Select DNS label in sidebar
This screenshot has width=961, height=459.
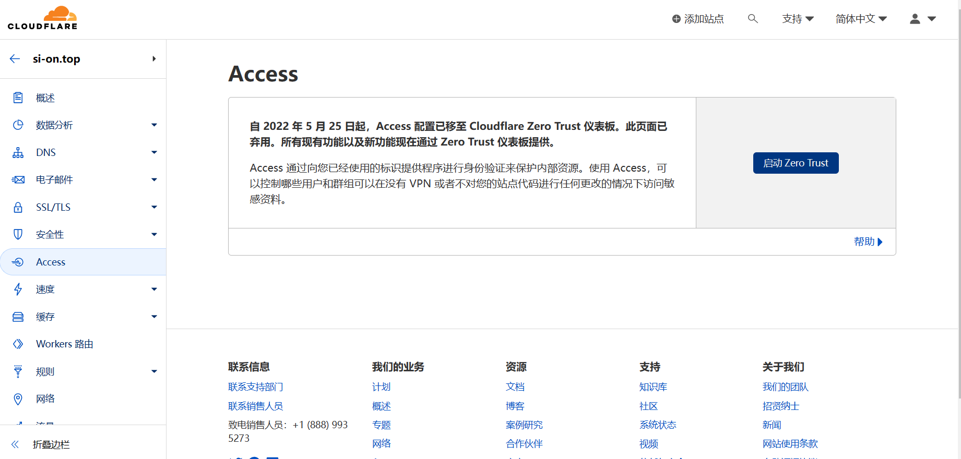pyautogui.click(x=46, y=152)
